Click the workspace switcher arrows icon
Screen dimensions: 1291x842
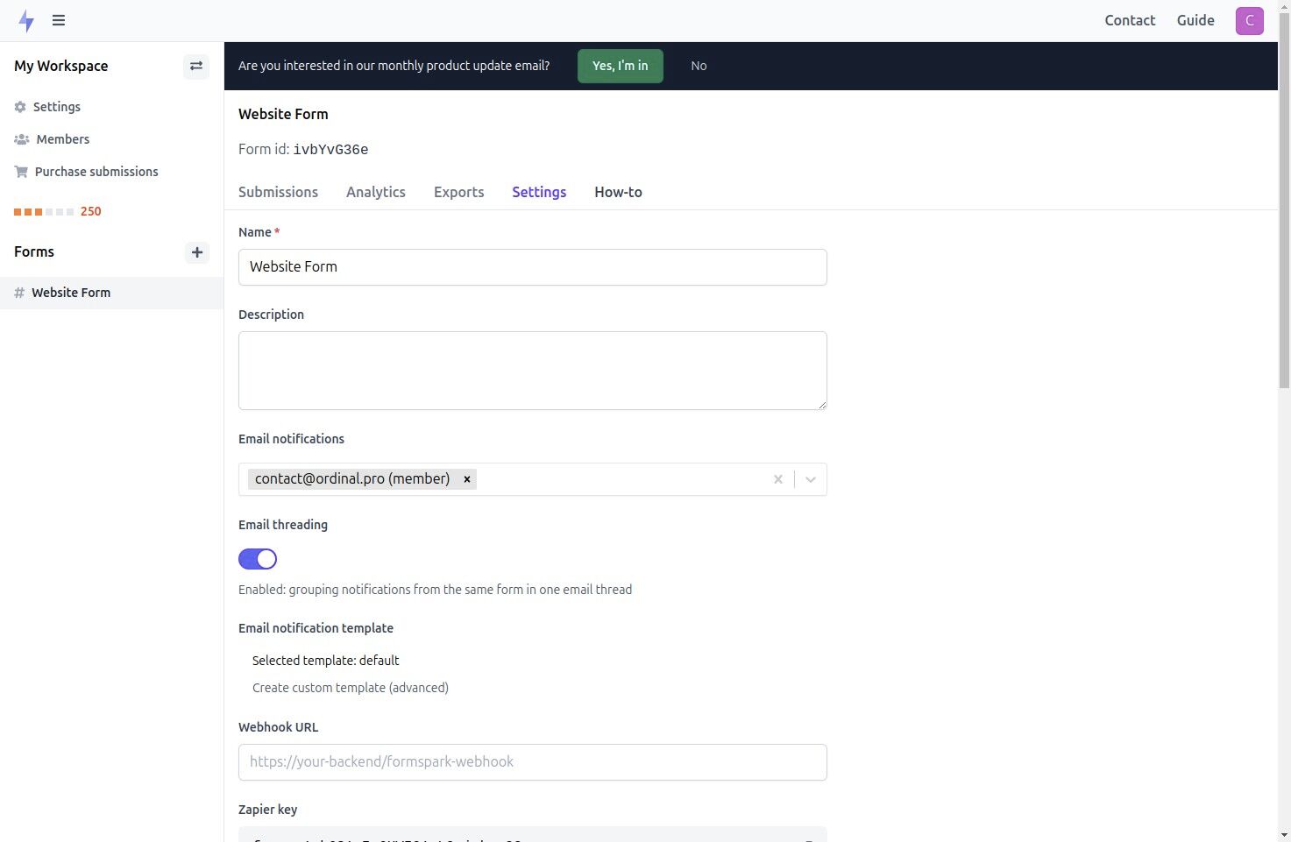196,66
